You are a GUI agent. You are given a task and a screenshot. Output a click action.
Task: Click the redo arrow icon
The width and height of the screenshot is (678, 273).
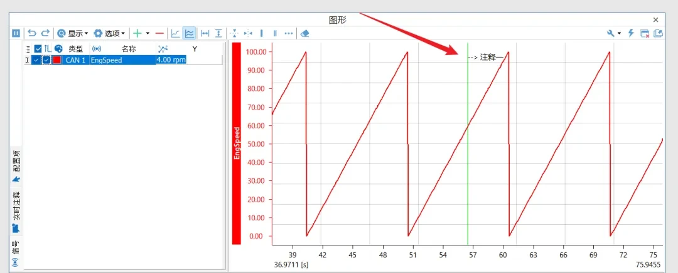pos(45,33)
